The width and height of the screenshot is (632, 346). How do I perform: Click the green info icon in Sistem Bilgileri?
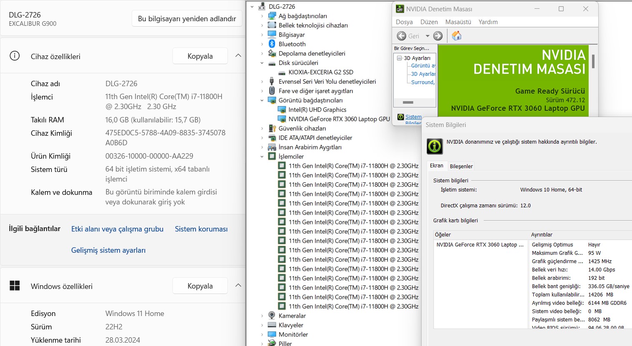pyautogui.click(x=435, y=146)
